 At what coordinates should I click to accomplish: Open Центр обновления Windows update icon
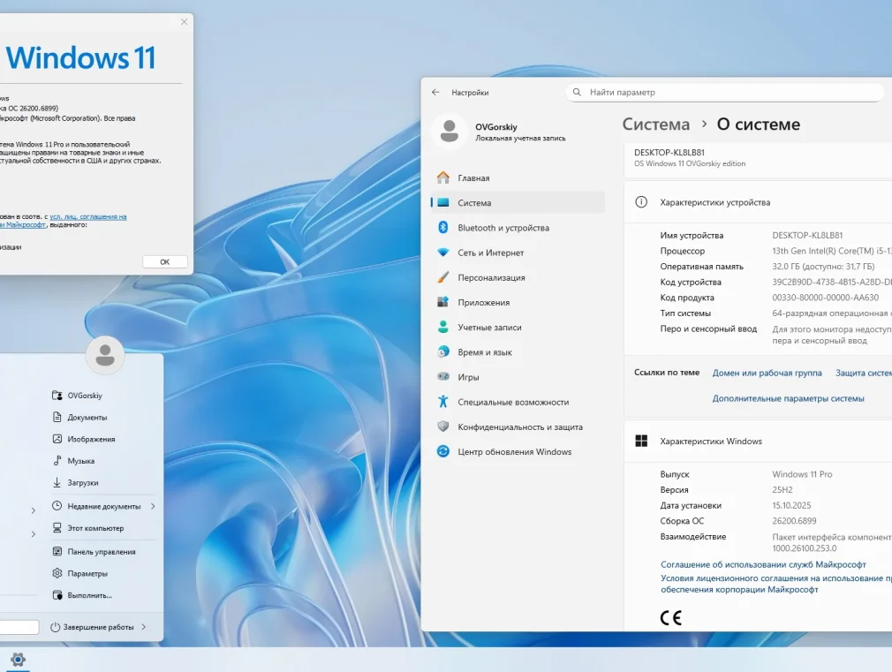443,451
